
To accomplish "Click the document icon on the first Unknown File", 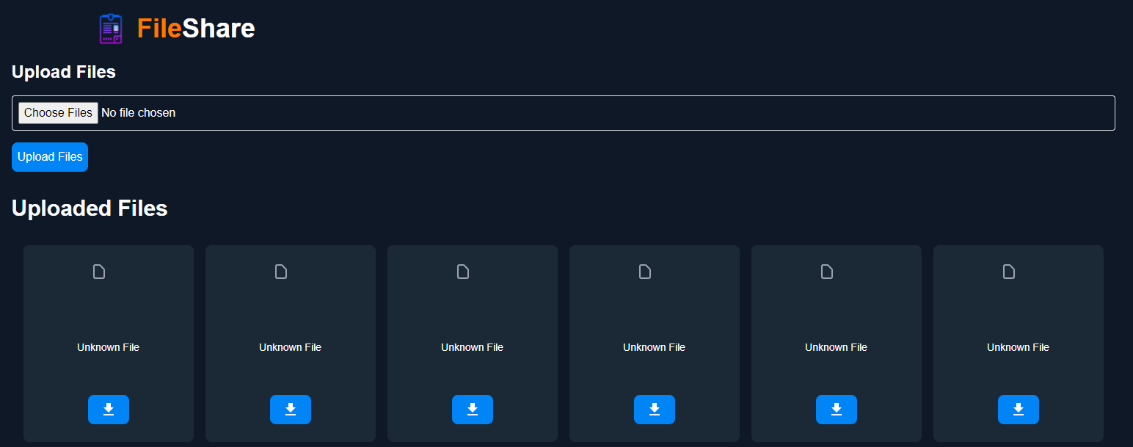I will click(99, 272).
